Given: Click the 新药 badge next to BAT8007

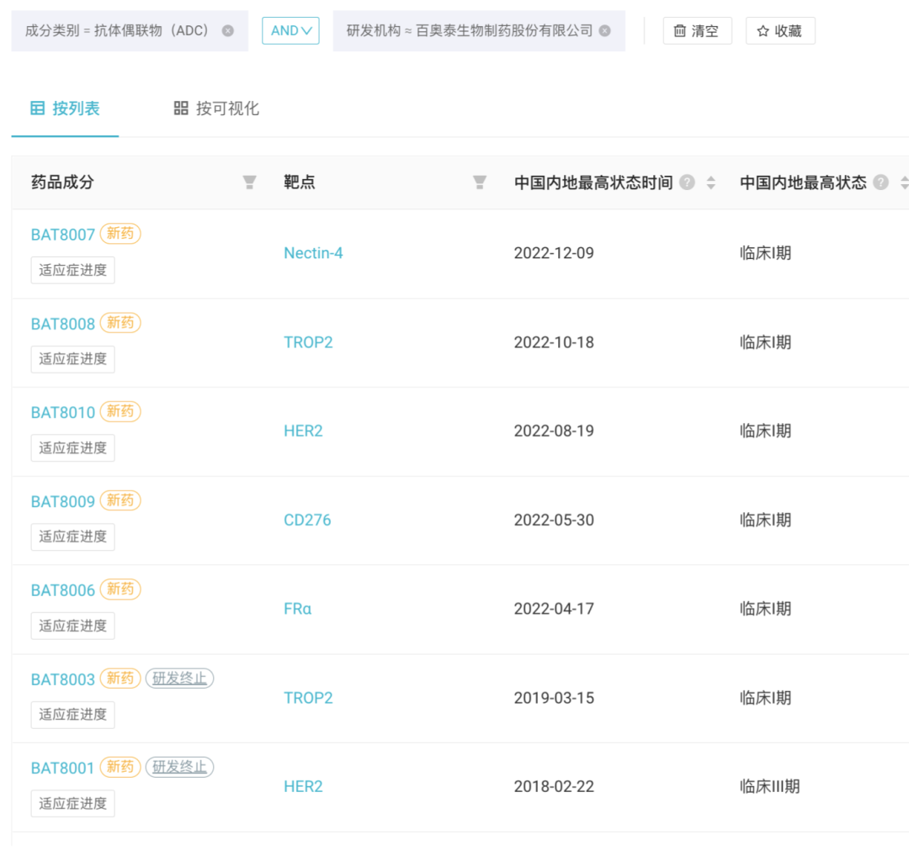Looking at the screenshot, I should (x=120, y=234).
